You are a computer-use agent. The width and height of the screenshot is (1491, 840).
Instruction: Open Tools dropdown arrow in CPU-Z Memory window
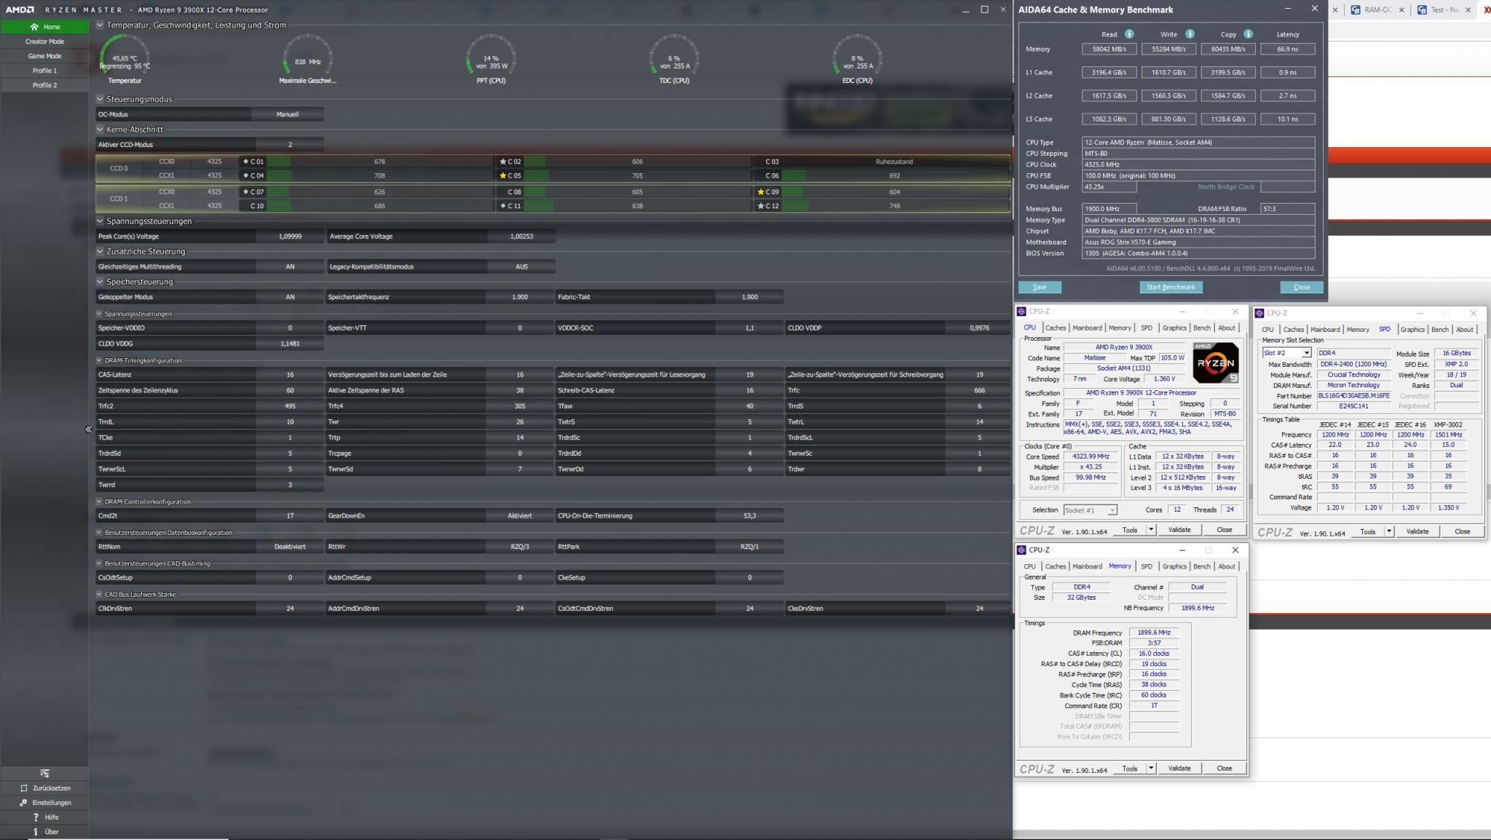click(x=1151, y=769)
